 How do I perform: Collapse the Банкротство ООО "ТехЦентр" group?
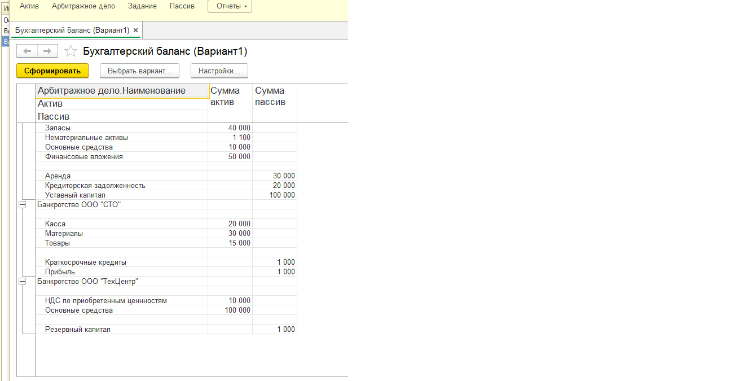23,281
